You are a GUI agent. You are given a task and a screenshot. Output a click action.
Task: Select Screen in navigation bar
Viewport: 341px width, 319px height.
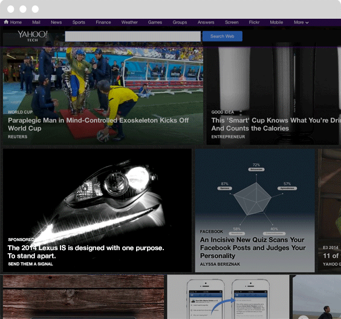[x=232, y=22]
